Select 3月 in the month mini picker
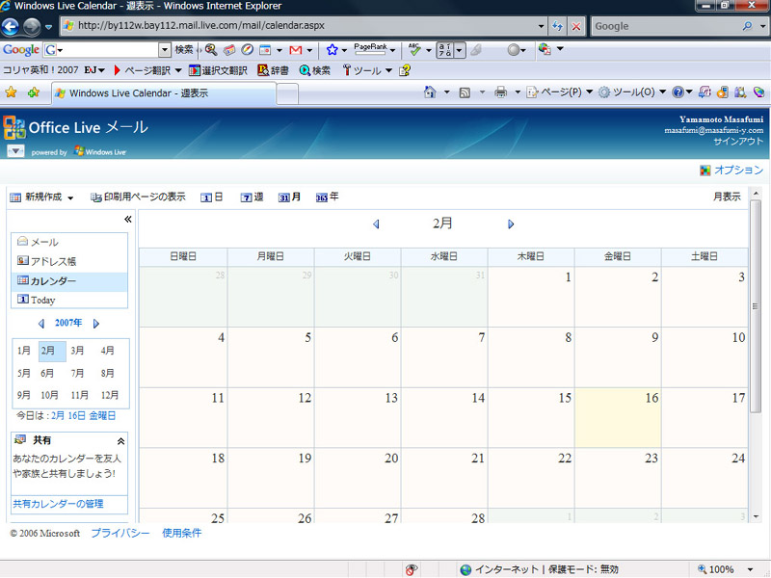The image size is (771, 578). [77, 351]
